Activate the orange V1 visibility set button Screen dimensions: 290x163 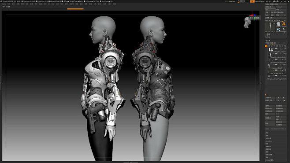click(x=266, y=46)
